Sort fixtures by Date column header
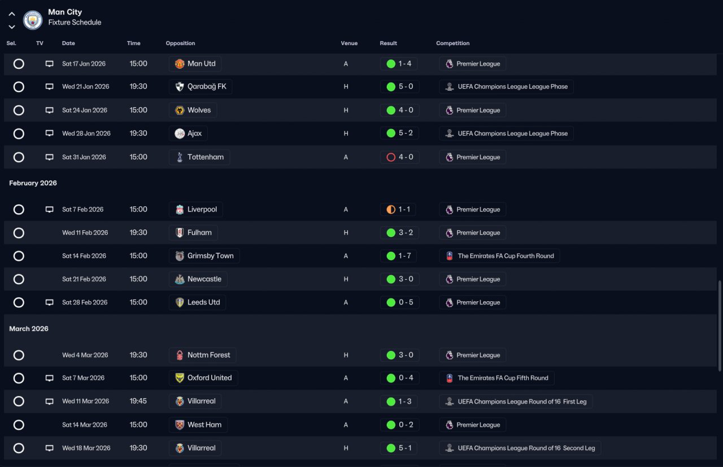This screenshot has height=467, width=723. (x=68, y=43)
